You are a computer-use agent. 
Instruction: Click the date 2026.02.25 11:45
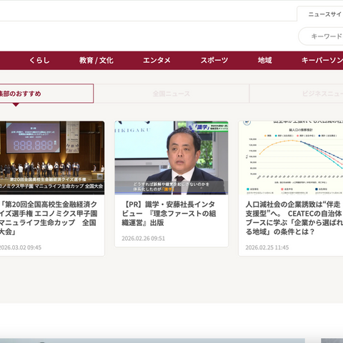pyautogui.click(x=267, y=247)
